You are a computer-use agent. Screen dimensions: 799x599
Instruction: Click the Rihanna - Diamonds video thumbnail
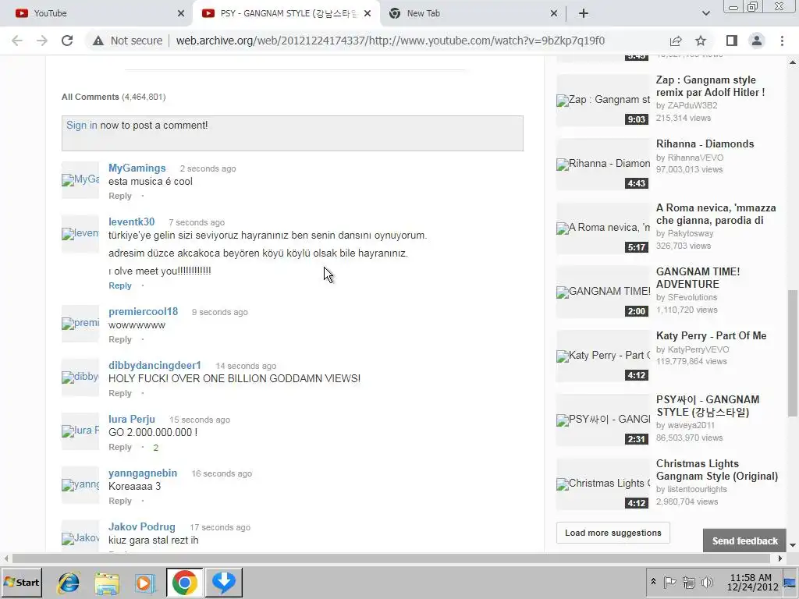click(x=603, y=164)
